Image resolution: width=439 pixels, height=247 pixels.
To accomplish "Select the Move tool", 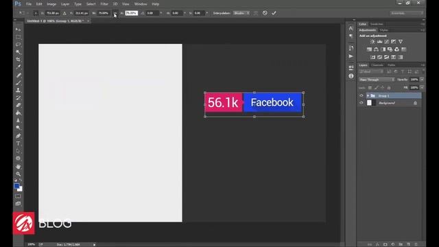I will pos(19,30).
